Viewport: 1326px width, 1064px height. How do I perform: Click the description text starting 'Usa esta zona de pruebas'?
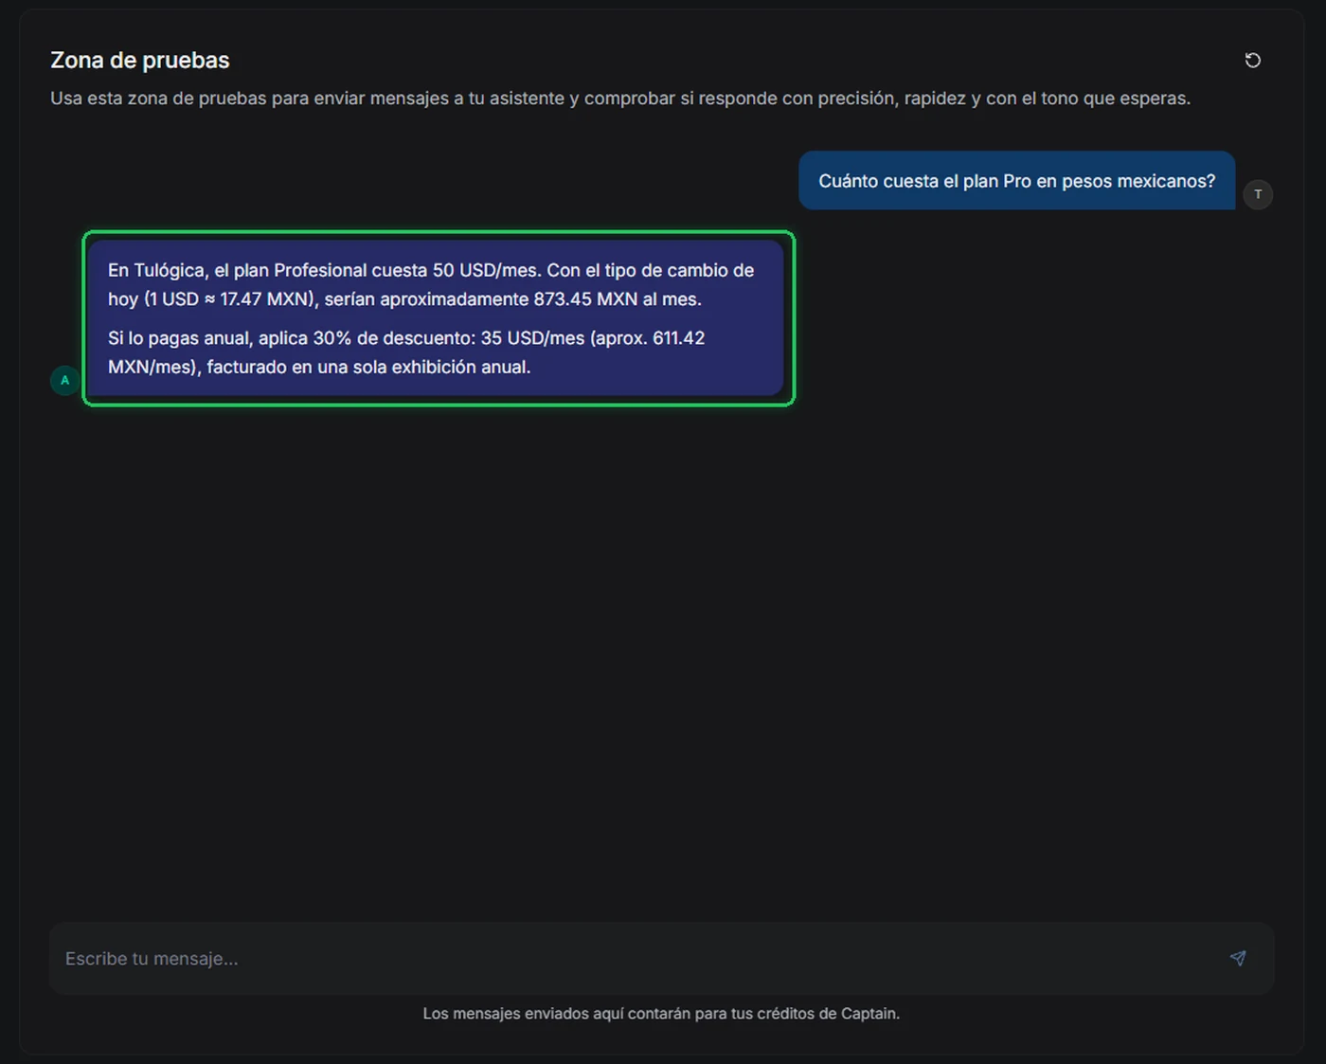click(x=620, y=99)
